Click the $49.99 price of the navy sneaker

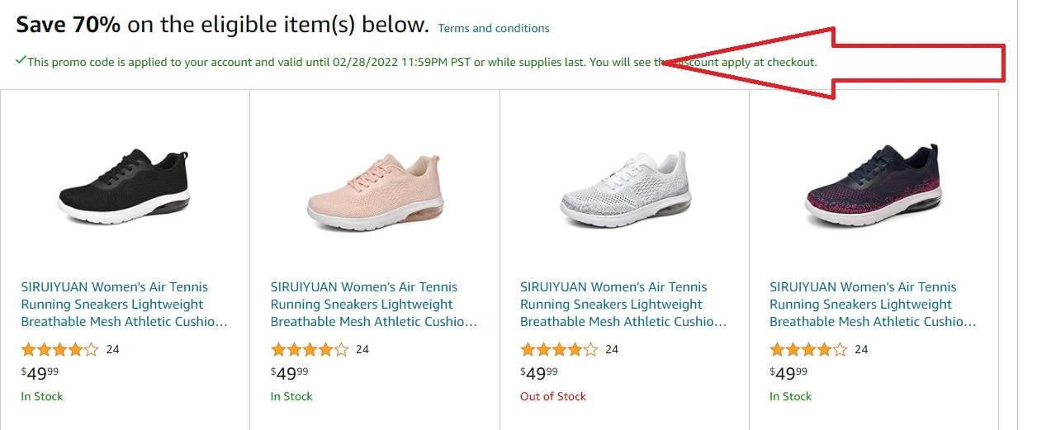[788, 373]
